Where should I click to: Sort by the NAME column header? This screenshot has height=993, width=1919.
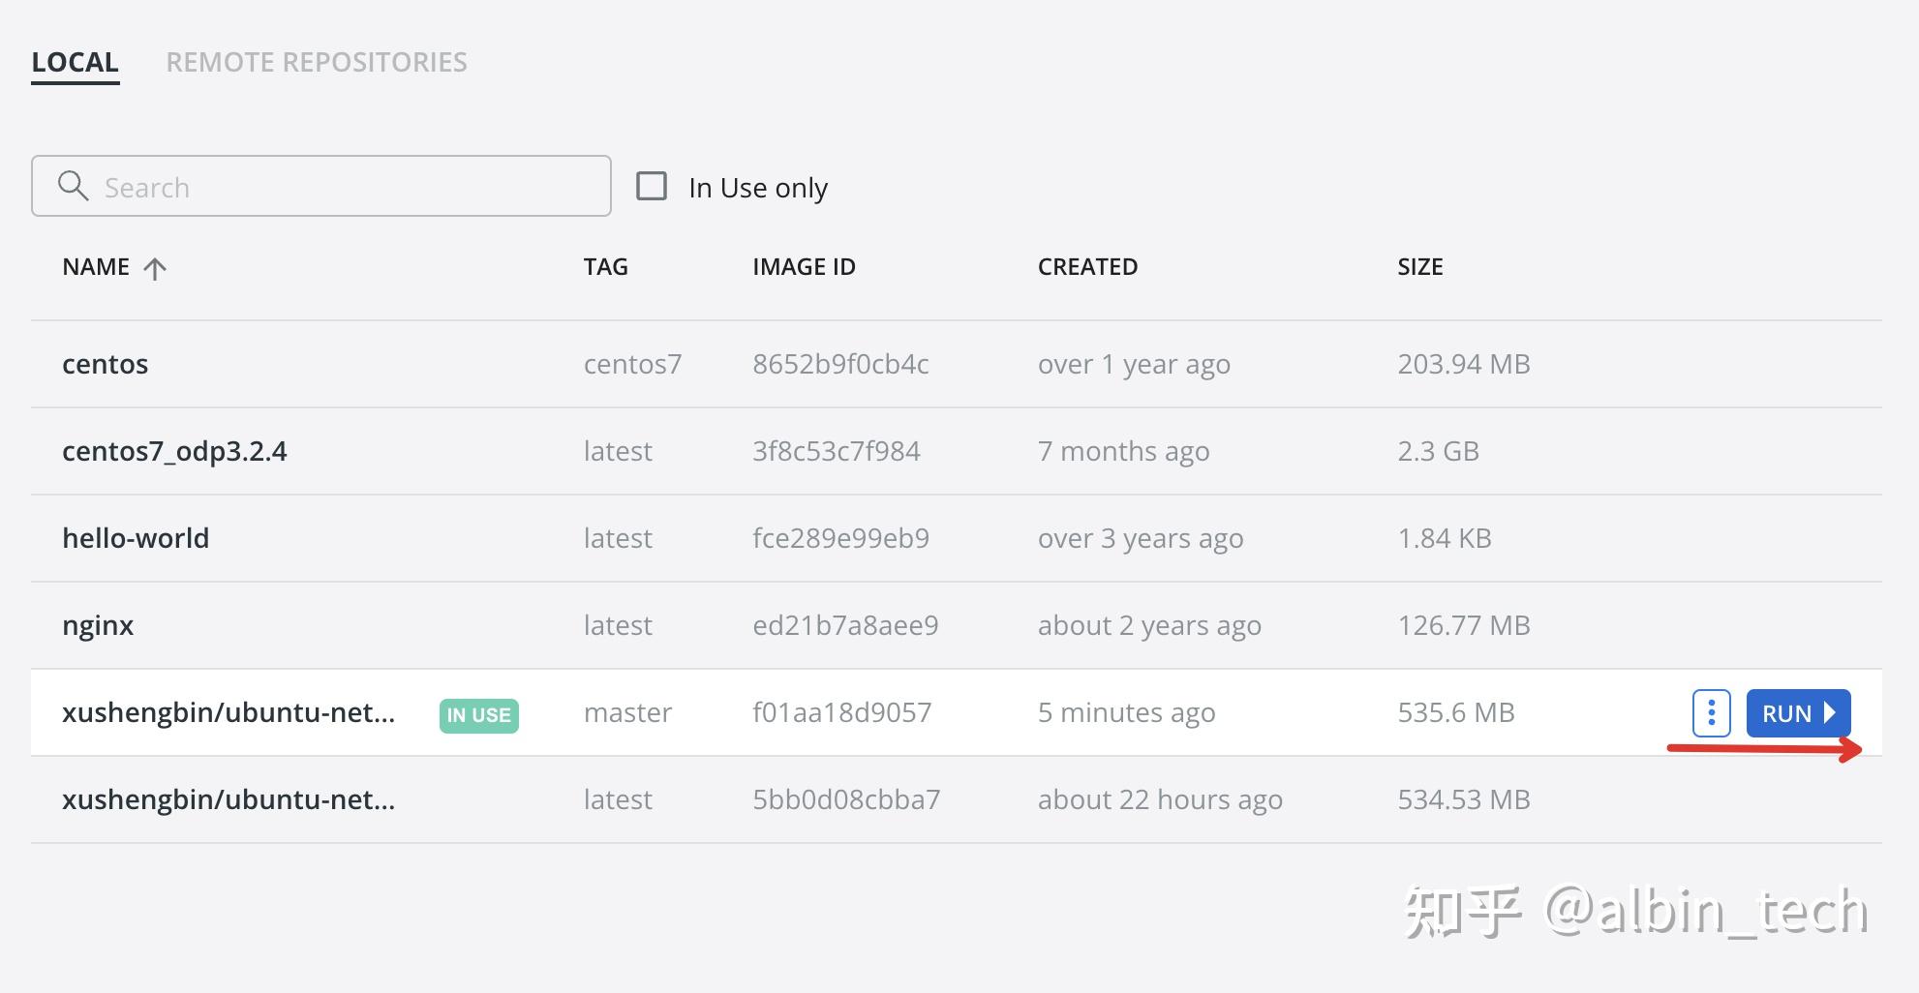96,267
